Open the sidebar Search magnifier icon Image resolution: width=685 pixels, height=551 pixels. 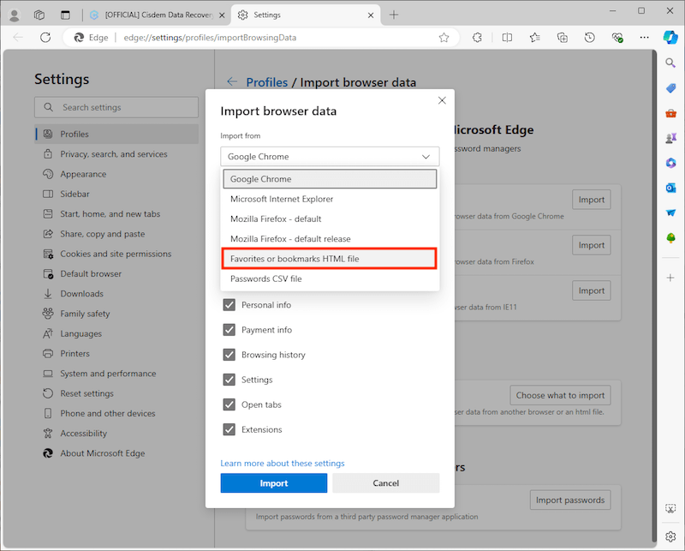point(670,63)
